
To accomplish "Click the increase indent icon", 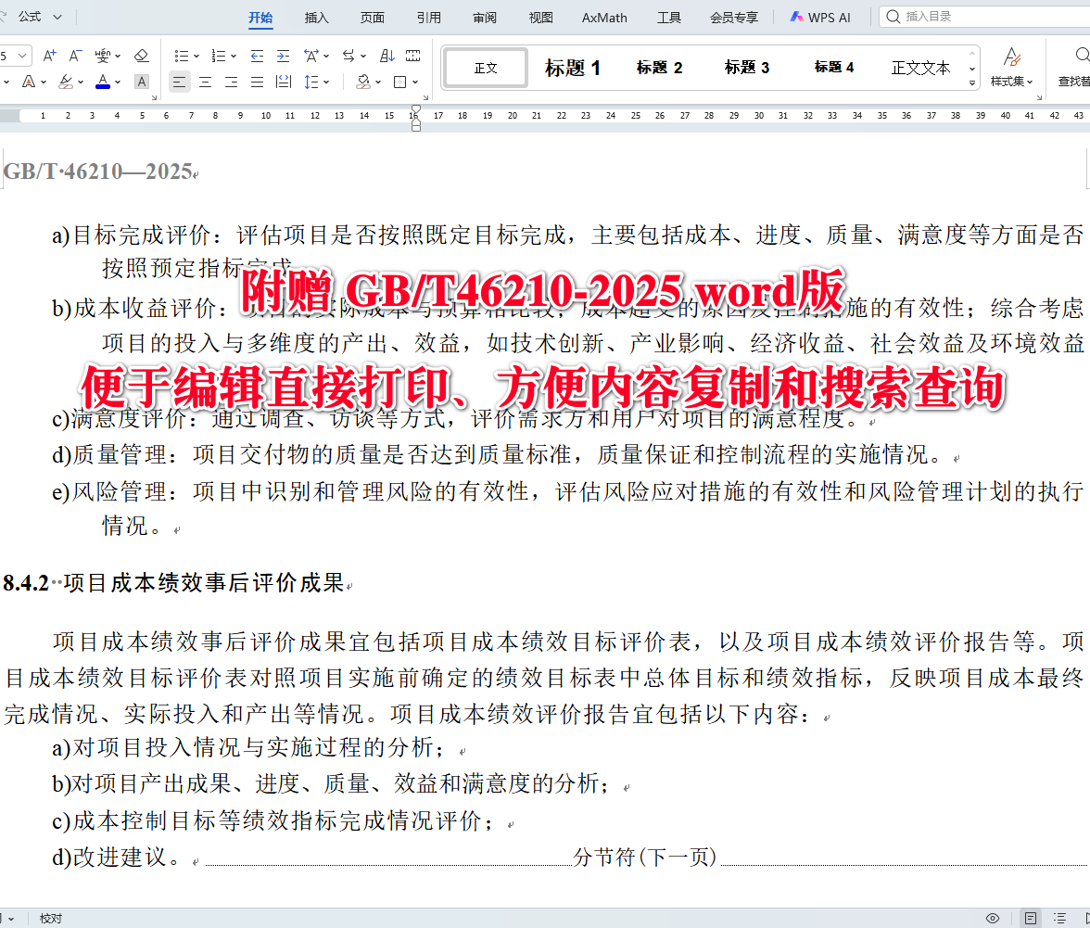I will point(283,56).
